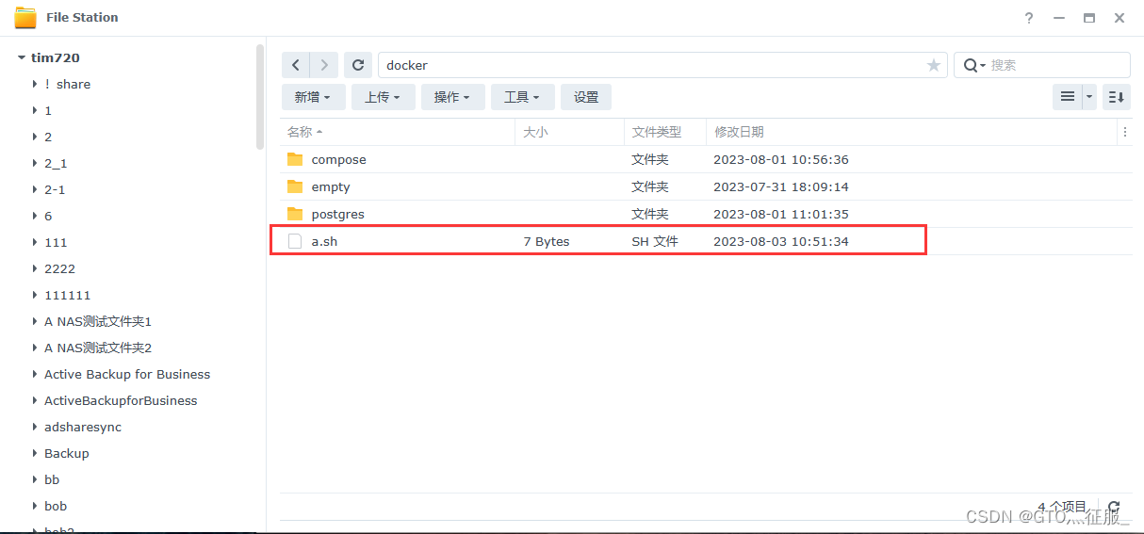This screenshot has height=534, width=1144.
Task: Select A NAS测试文件夹2 in tree
Action: click(x=98, y=348)
